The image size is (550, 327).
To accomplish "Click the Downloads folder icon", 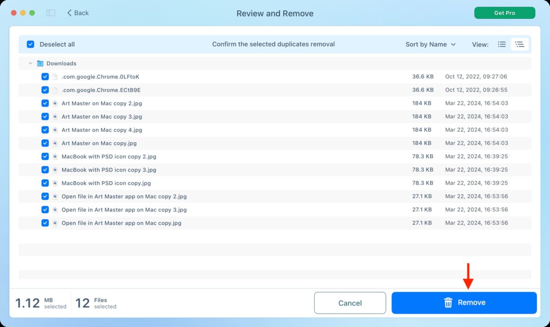I will pos(40,64).
